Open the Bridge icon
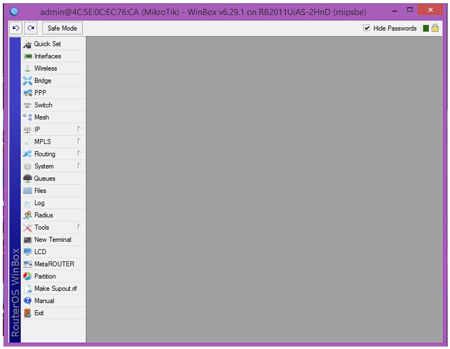Viewport: 450px width, 349px height. tap(28, 81)
